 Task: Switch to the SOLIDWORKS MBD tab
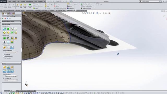[61, 11]
